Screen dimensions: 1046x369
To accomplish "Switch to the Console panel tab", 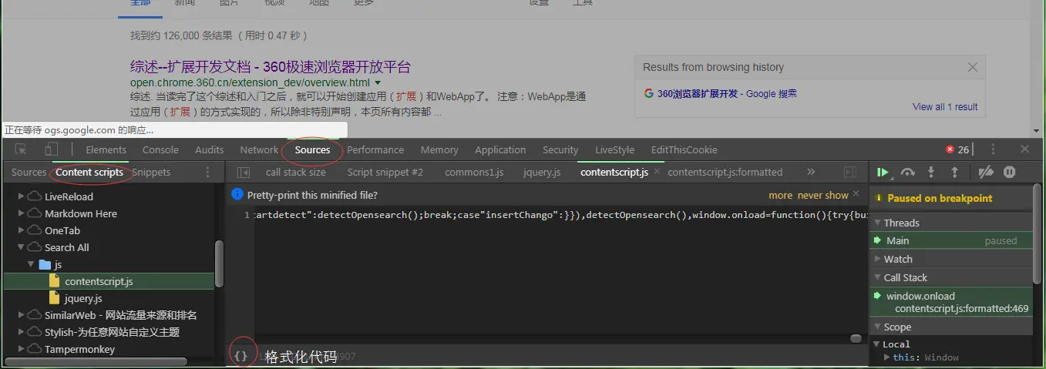I will [x=160, y=149].
